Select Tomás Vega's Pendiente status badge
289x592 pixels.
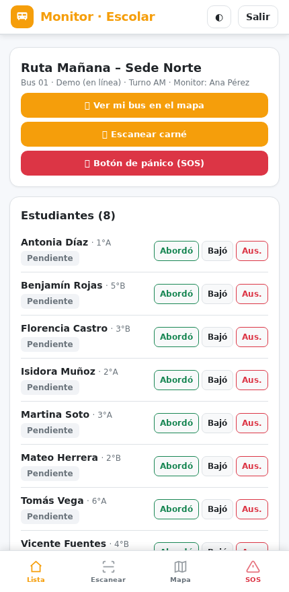coord(50,517)
